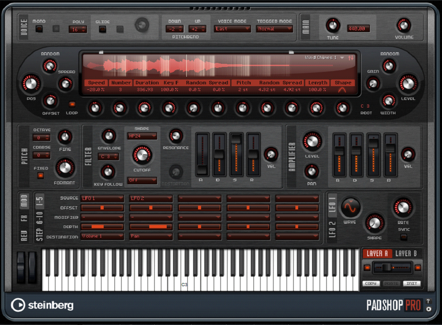Click the amplifier Sustain slider
This screenshot has height=325, width=442.
373,154
